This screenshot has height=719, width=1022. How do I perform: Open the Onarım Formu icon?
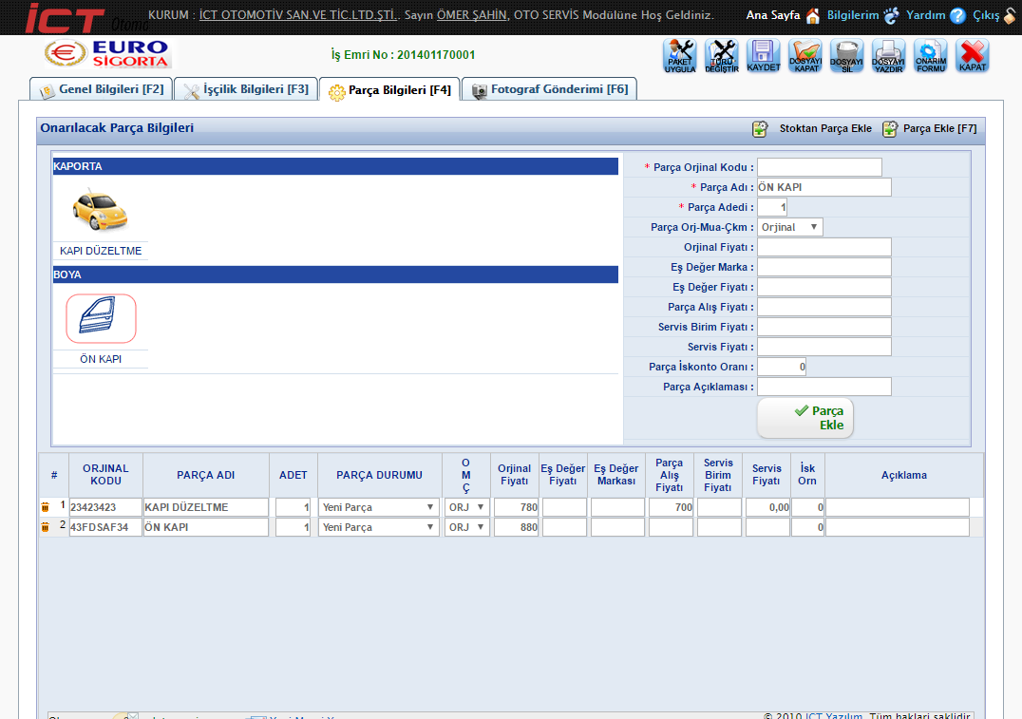click(x=930, y=56)
